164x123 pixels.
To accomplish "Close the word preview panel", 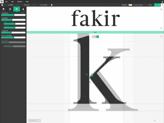I will [x=161, y=9].
